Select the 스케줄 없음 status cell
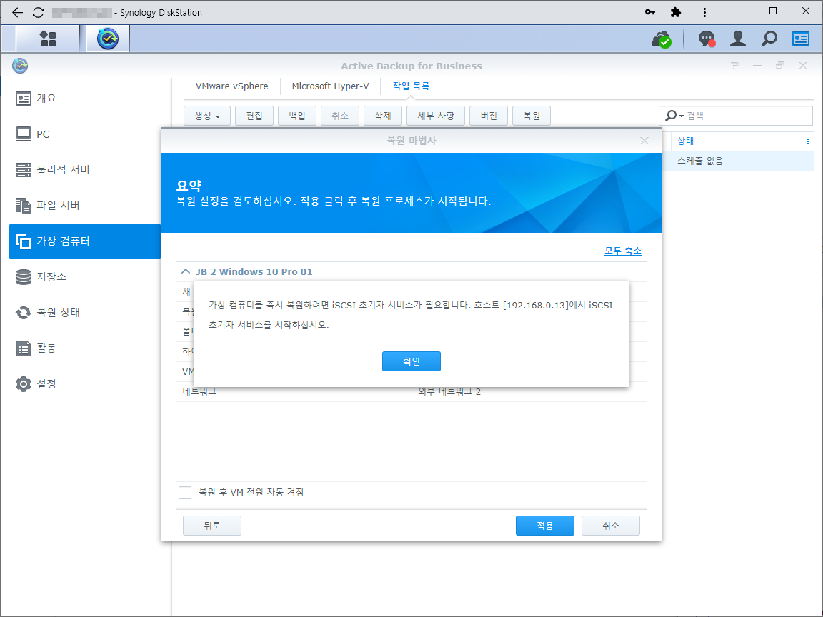The height and width of the screenshot is (617, 823). pyautogui.click(x=699, y=161)
